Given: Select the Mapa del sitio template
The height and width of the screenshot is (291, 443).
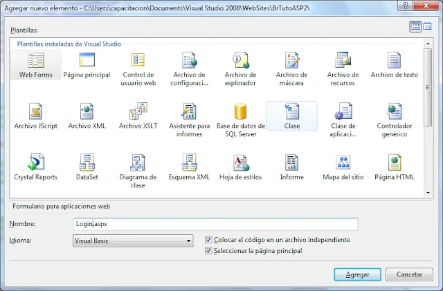Looking at the screenshot, I should (343, 167).
